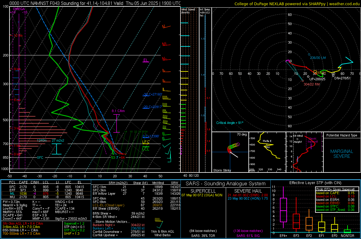Click the 1km & 6km AGL wind barbs graphic
The image size is (361, 239).
point(159,223)
